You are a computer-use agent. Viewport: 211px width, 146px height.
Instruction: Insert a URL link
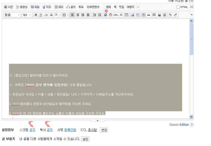click(x=116, y=15)
